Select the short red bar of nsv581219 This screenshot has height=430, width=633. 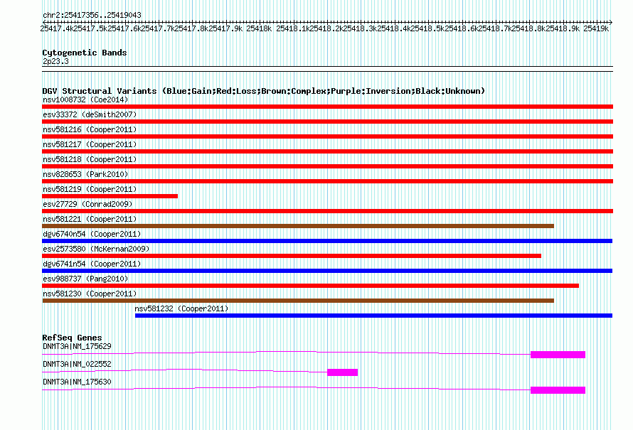pos(110,196)
